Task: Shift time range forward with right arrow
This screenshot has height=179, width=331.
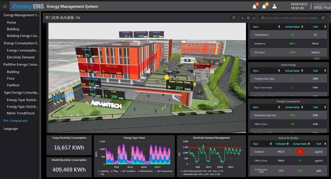Action: [x=254, y=18]
